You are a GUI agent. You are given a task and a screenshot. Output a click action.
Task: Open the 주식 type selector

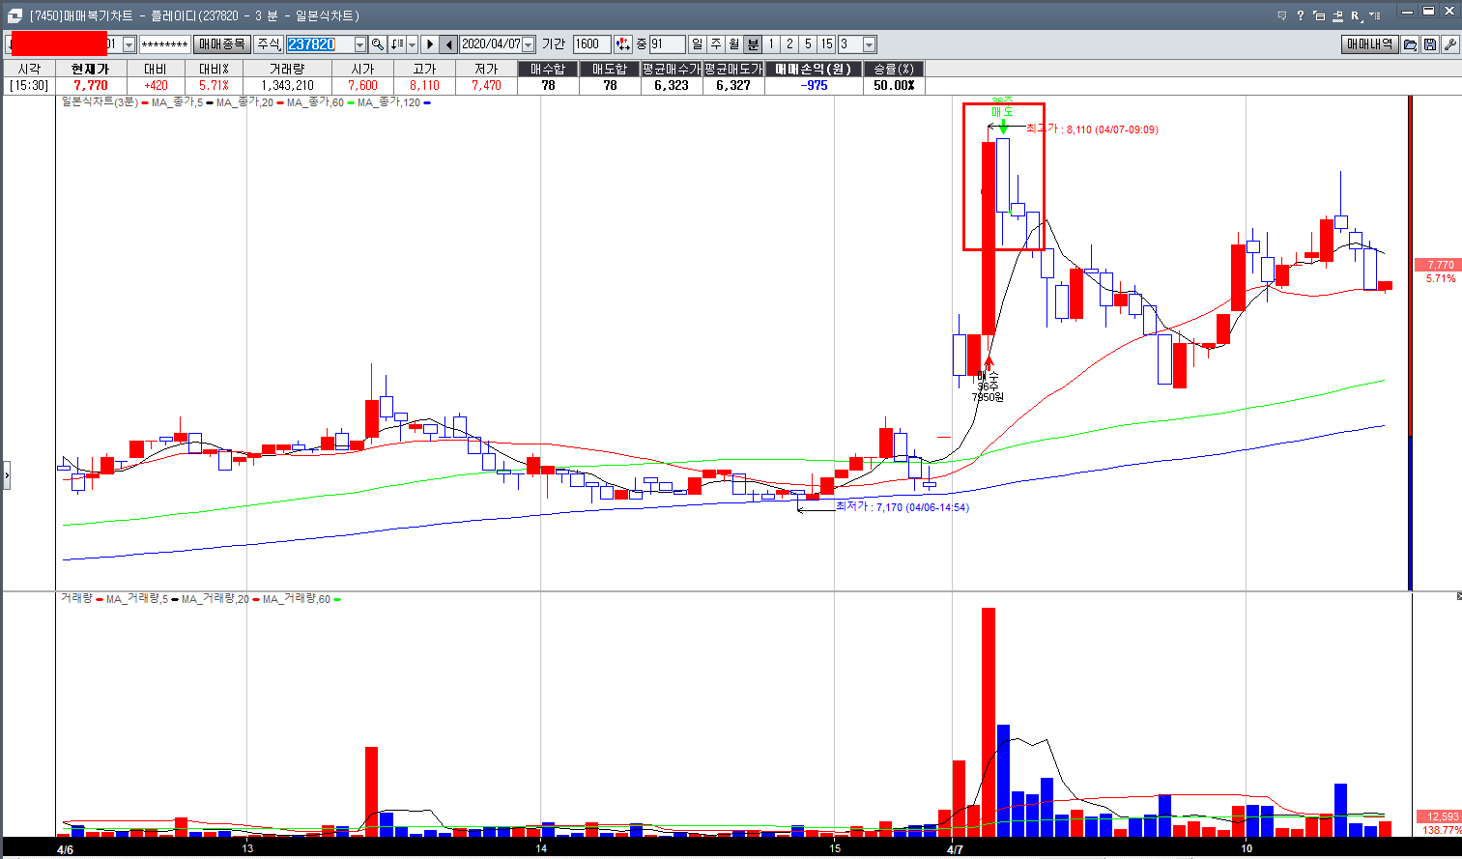pyautogui.click(x=269, y=44)
